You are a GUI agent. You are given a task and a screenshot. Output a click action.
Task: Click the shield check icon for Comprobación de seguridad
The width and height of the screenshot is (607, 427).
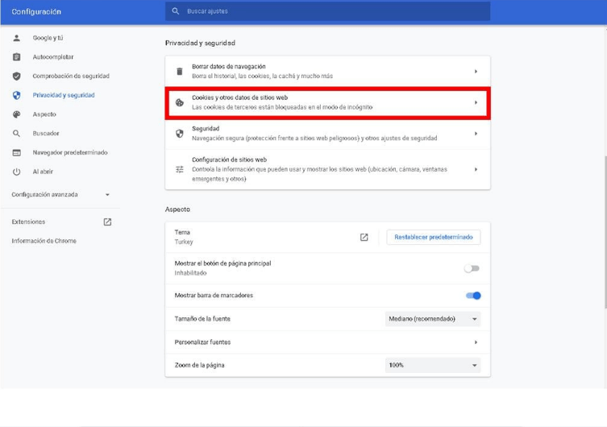pyautogui.click(x=16, y=77)
